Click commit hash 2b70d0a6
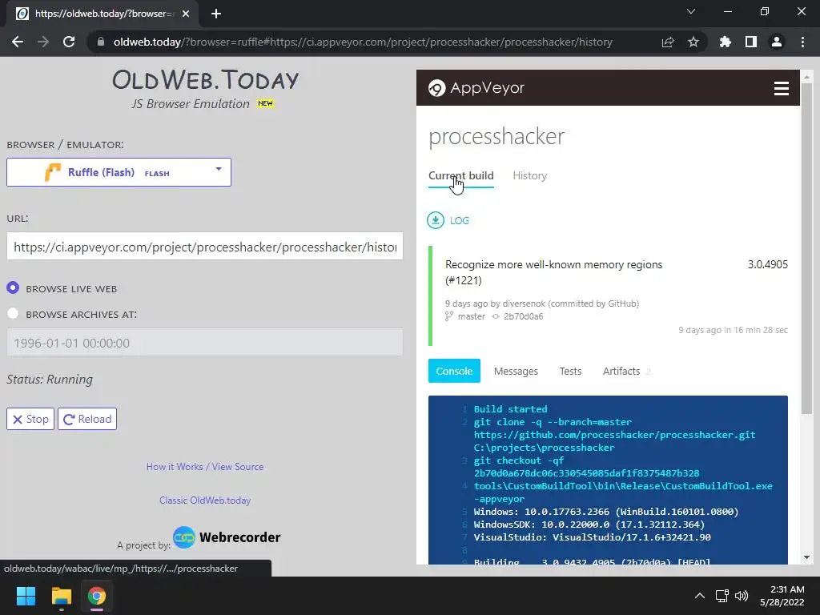The height and width of the screenshot is (615, 820). click(523, 316)
